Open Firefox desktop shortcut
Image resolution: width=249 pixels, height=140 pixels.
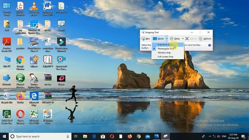[x=20, y=98]
